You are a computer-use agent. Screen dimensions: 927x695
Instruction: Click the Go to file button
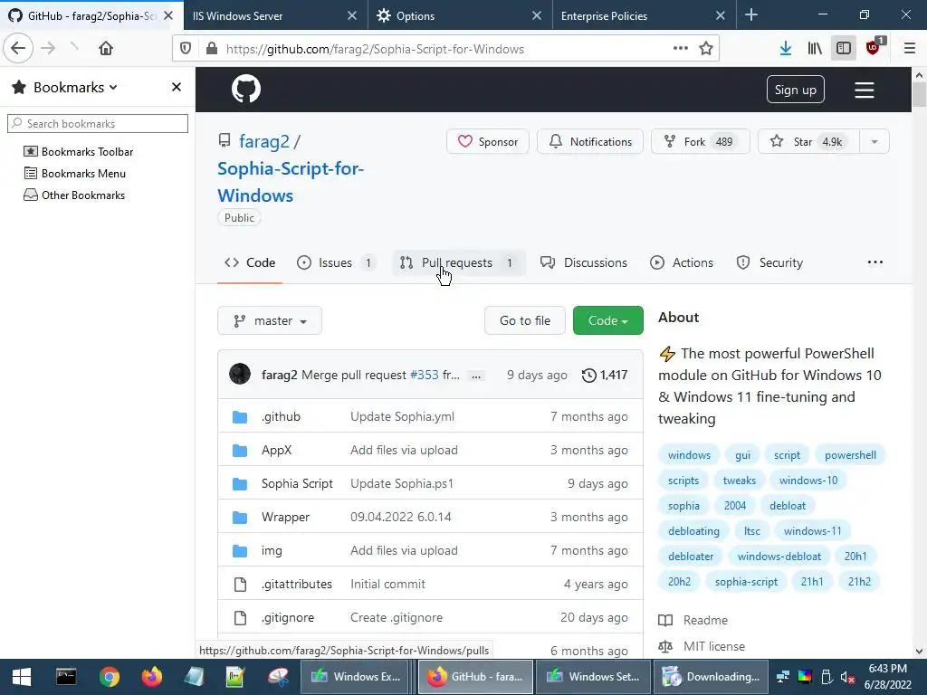[525, 320]
